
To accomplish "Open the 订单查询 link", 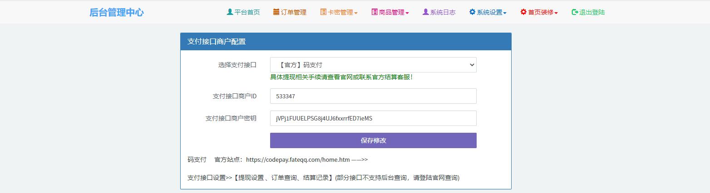I will [284, 178].
